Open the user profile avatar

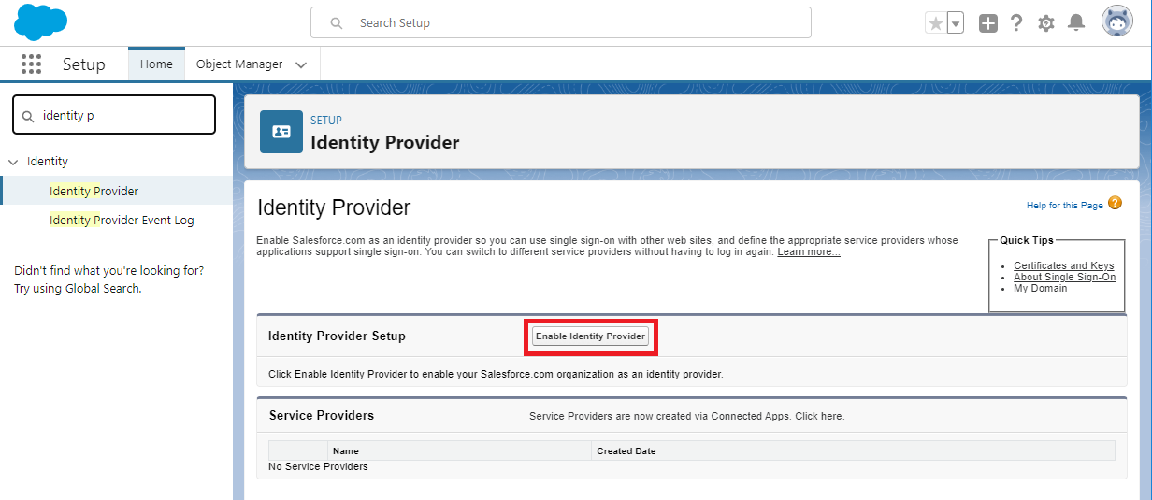coord(1117,22)
